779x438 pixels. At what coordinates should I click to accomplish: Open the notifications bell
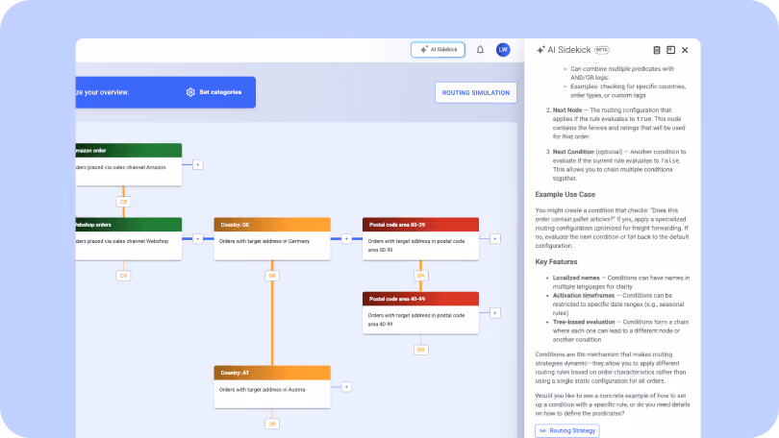(x=480, y=50)
